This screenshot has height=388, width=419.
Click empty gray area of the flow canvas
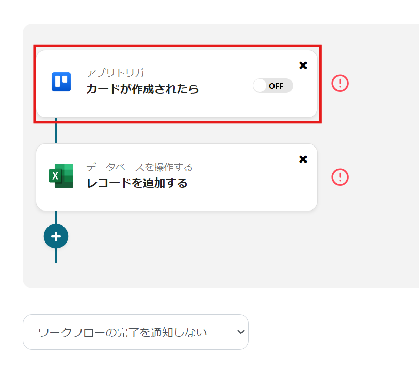206,248
